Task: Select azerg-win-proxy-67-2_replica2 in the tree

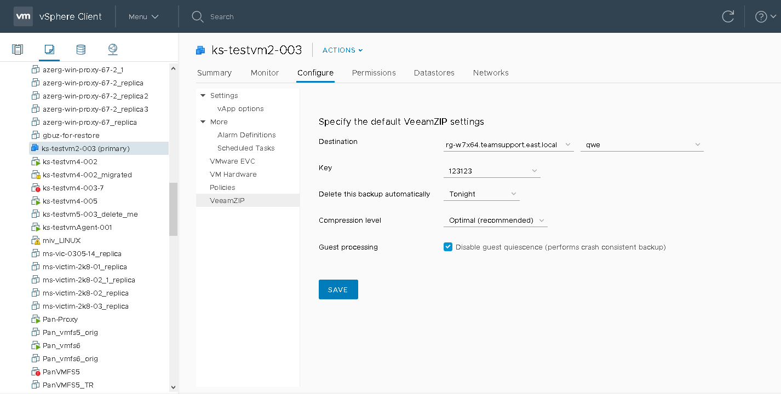Action: [x=95, y=96]
